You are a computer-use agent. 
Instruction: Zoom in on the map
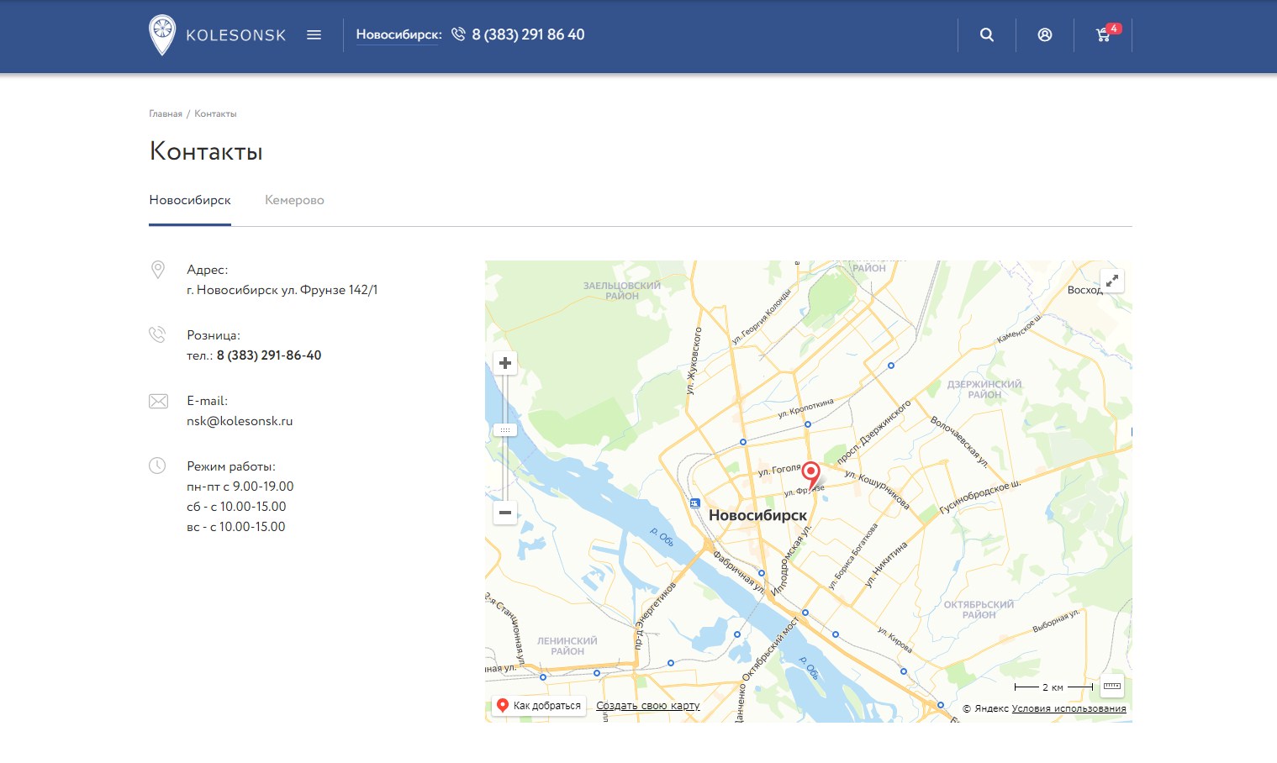[x=505, y=363]
